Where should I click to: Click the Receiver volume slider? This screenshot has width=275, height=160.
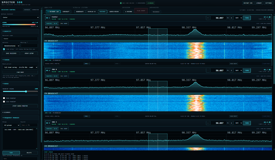click(20, 91)
